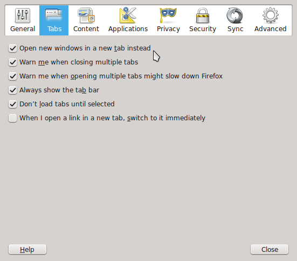Viewport: 297px width, 261px height.
Task: Open the Sync preferences pane
Action: pos(235,20)
